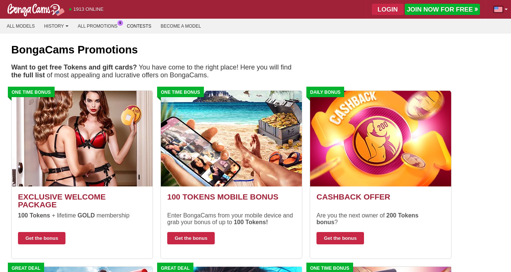Select Become a Model link
The height and width of the screenshot is (272, 511).
click(181, 26)
